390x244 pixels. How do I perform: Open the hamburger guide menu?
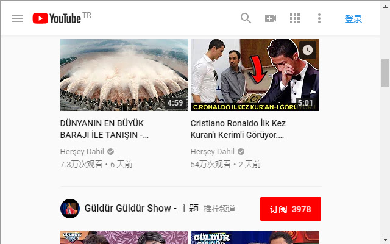18,18
